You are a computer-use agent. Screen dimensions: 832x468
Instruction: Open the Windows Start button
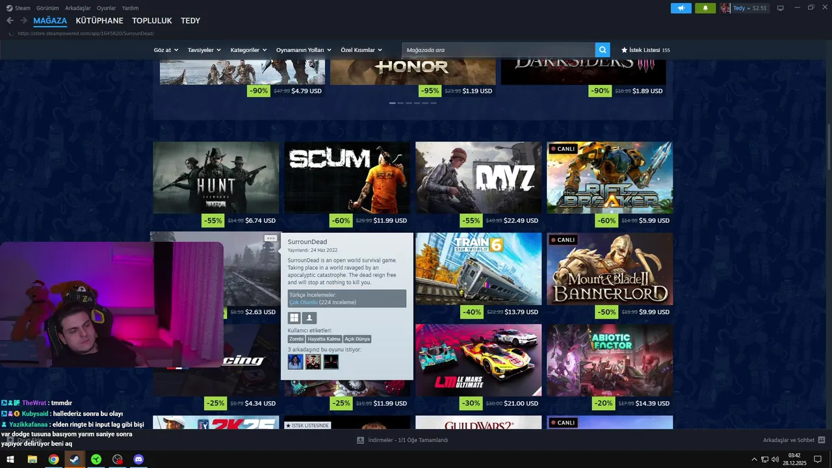[x=10, y=460]
